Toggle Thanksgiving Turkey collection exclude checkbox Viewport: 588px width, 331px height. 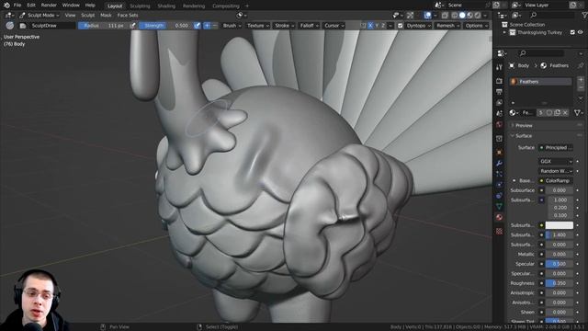tap(572, 33)
